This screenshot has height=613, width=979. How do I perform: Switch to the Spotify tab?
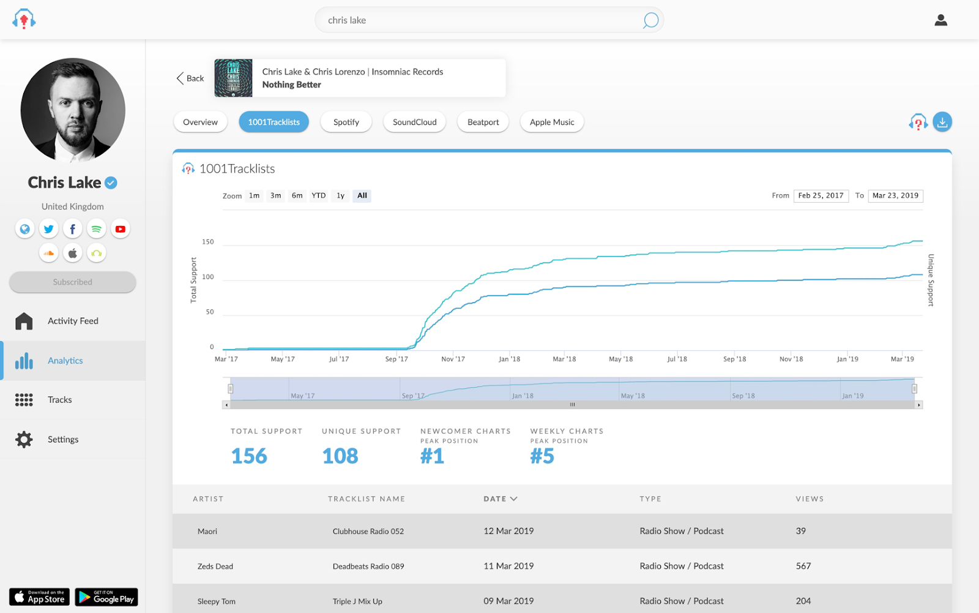click(346, 122)
